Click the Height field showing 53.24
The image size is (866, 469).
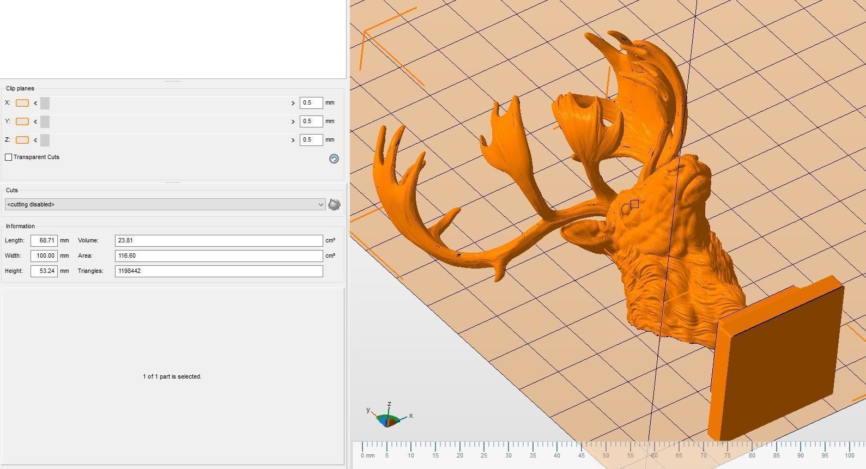click(44, 271)
